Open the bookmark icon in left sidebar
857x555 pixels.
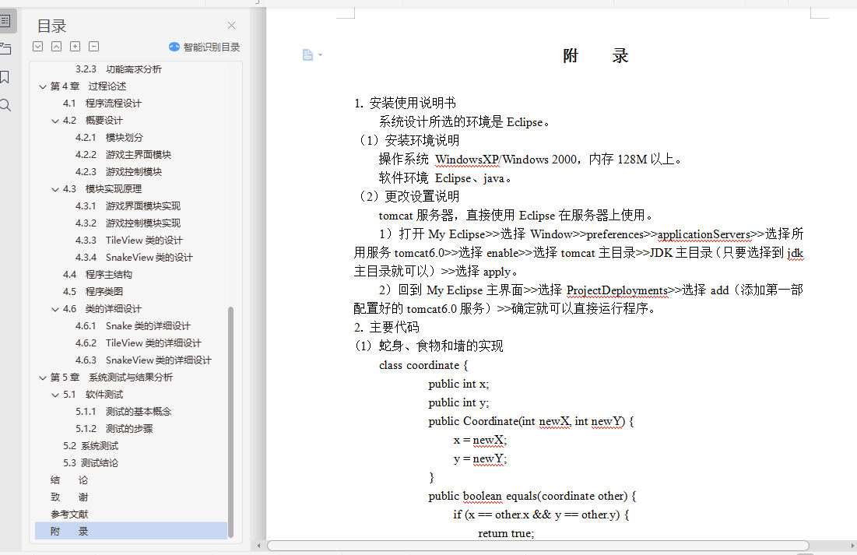click(5, 77)
